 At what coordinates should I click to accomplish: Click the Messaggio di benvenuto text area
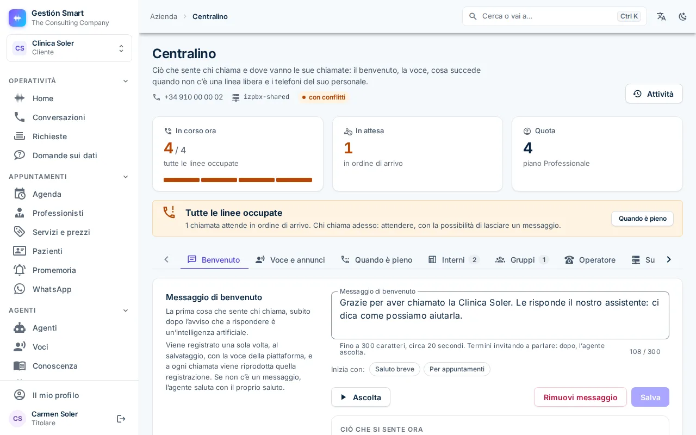point(500,315)
